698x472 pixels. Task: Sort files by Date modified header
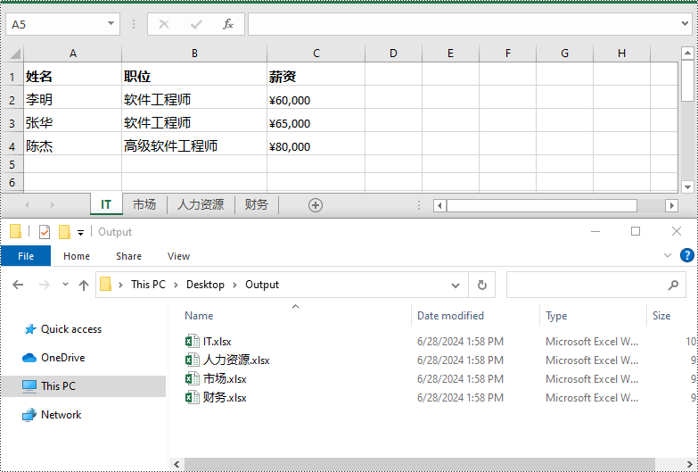(x=450, y=316)
